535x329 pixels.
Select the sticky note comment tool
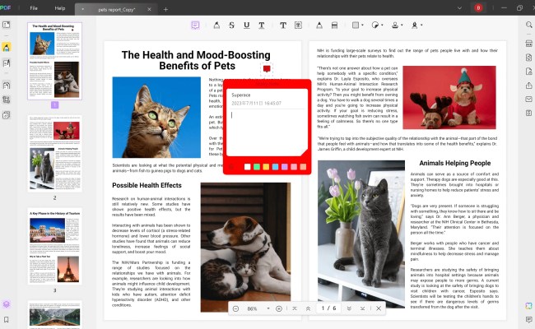(195, 25)
